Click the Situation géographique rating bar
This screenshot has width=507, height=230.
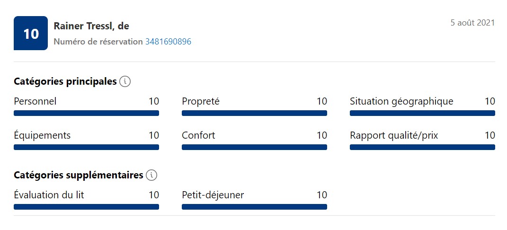[422, 113]
